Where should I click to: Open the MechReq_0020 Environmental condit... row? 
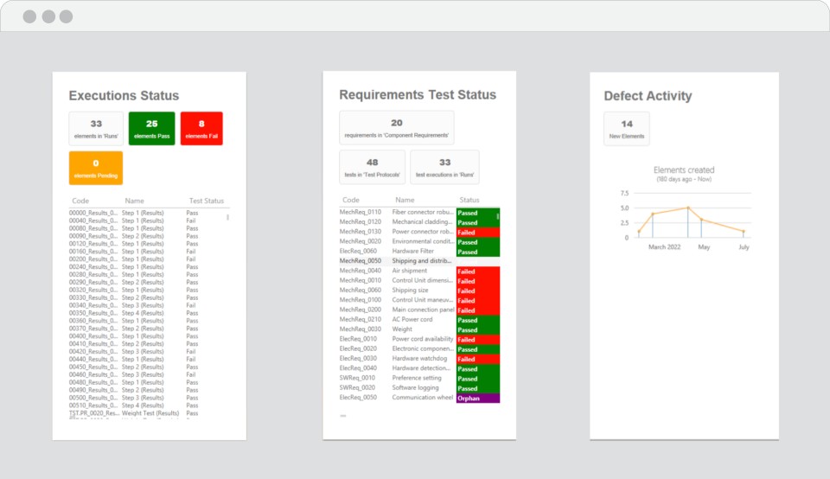tap(419, 241)
